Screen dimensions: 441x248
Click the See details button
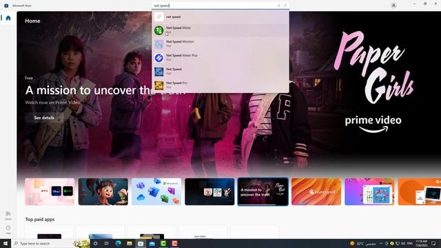point(44,118)
